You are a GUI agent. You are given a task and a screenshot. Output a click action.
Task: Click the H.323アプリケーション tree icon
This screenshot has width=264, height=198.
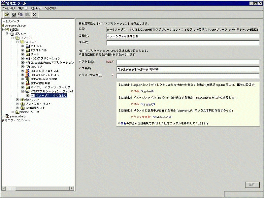[x=28, y=58]
